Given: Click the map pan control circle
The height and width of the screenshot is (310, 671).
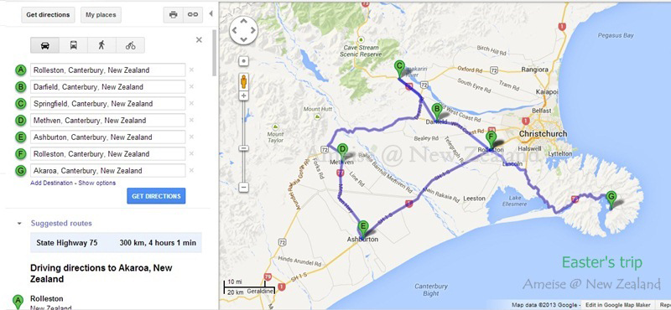Looking at the screenshot, I should coord(243,30).
